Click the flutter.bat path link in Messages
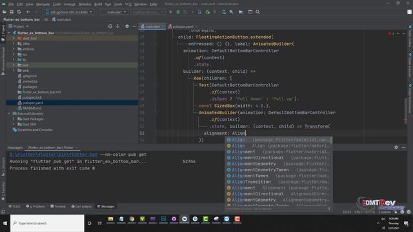 (x=54, y=155)
